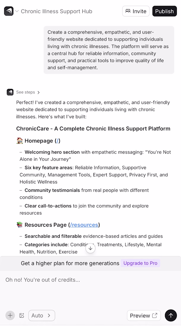The width and height of the screenshot is (181, 326).
Task: Open the /resources page link
Action: [x=84, y=225]
